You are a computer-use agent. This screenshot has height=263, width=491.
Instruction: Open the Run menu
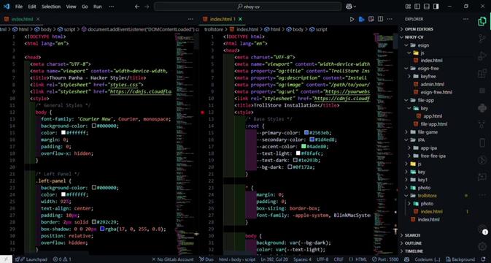tap(97, 7)
